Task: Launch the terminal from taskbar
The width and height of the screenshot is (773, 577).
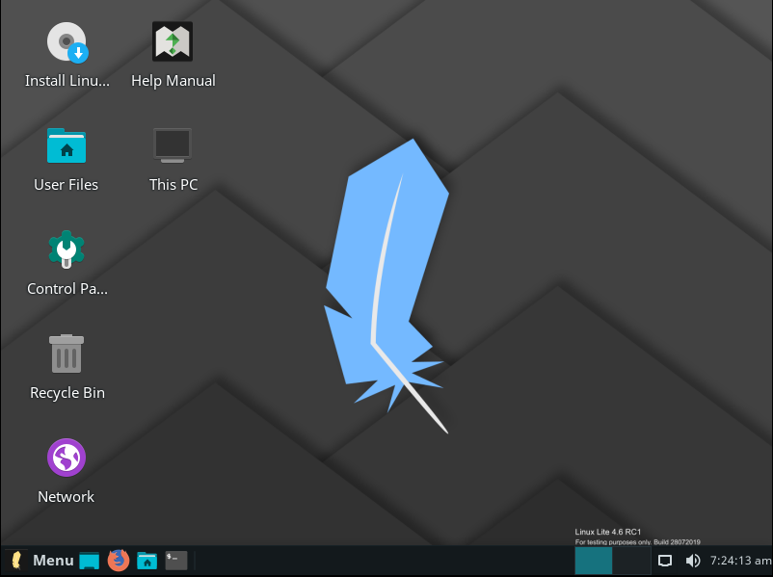Action: (x=176, y=561)
